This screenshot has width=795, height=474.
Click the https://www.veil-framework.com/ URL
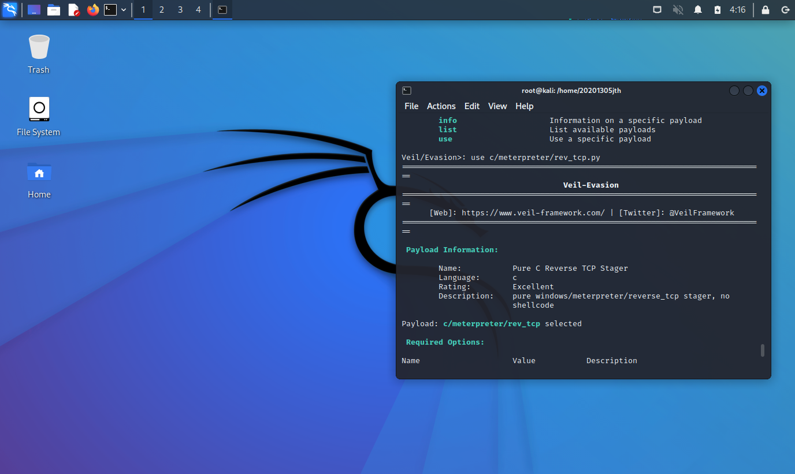pyautogui.click(x=533, y=213)
